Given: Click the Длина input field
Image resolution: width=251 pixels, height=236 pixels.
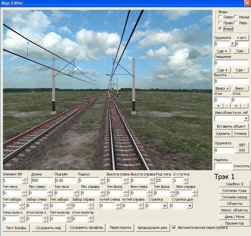Looking at the screenshot, I should (x=42, y=181).
